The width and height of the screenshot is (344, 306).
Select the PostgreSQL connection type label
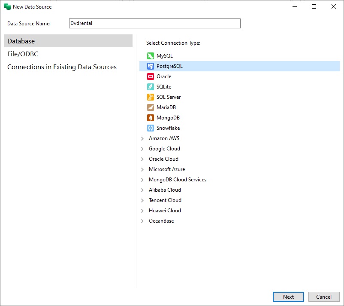(x=169, y=66)
